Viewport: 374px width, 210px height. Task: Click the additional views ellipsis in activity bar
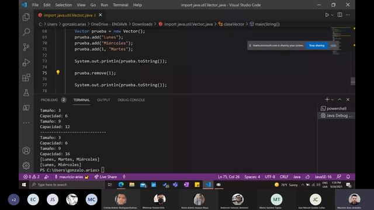pos(26,123)
